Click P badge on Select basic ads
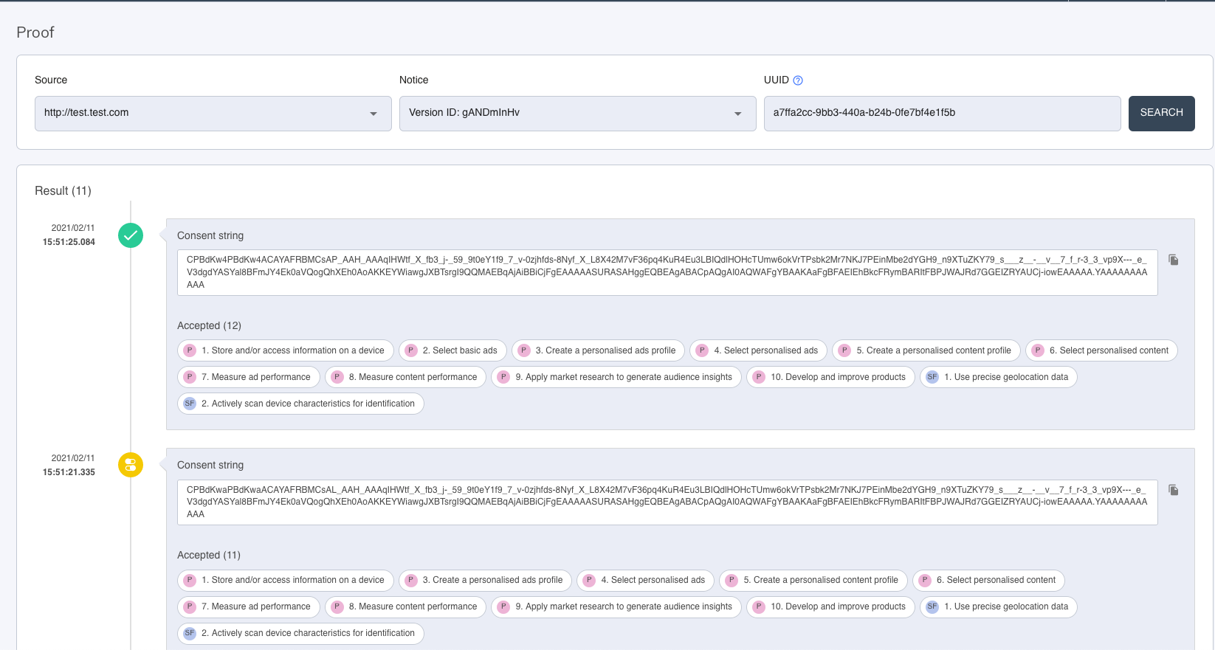The image size is (1215, 650). (x=411, y=350)
